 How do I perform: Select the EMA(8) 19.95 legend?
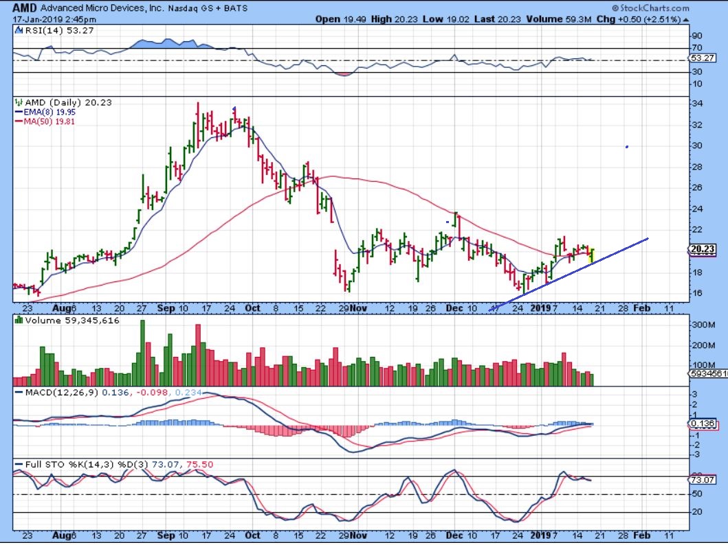49,112
